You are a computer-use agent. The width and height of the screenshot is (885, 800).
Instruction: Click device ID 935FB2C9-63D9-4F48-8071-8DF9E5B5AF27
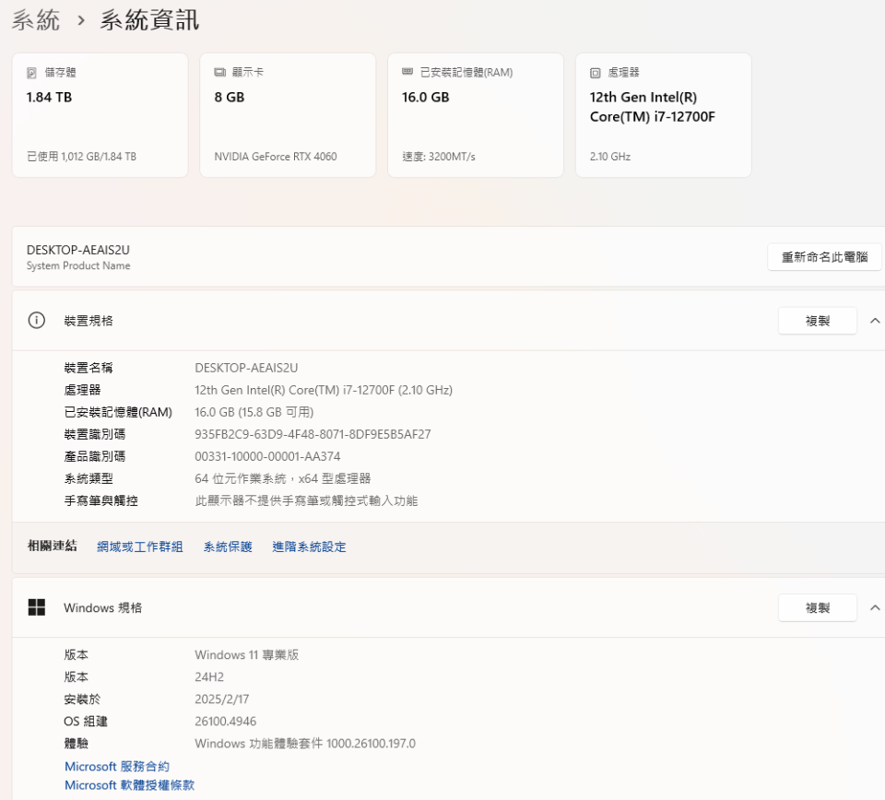point(313,434)
